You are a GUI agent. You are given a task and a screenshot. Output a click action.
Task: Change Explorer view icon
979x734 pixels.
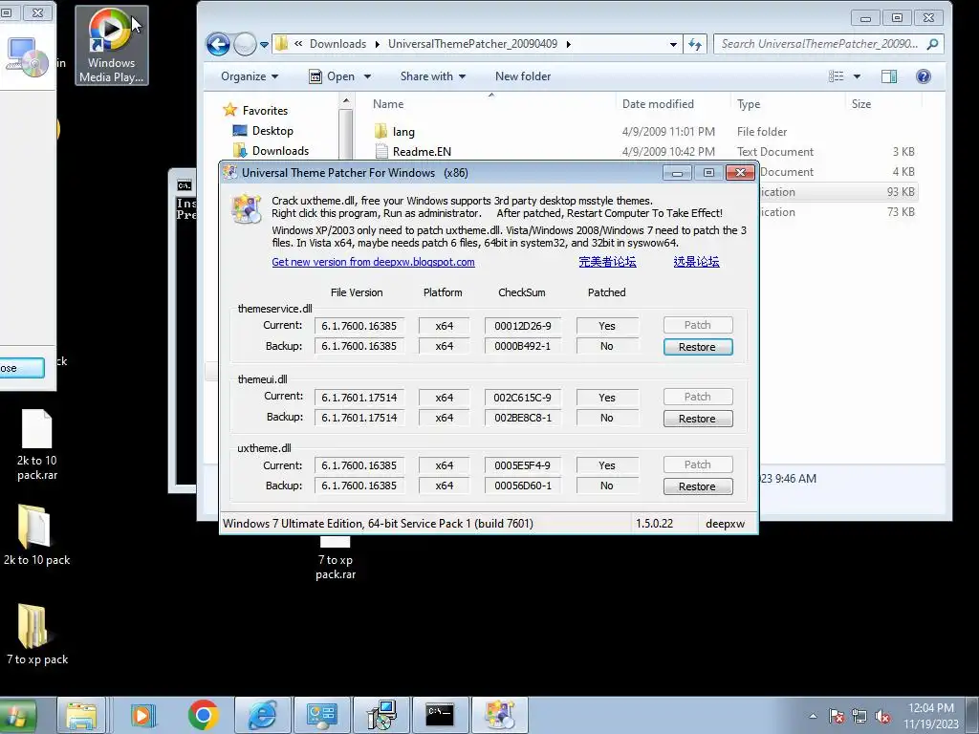[x=836, y=76]
